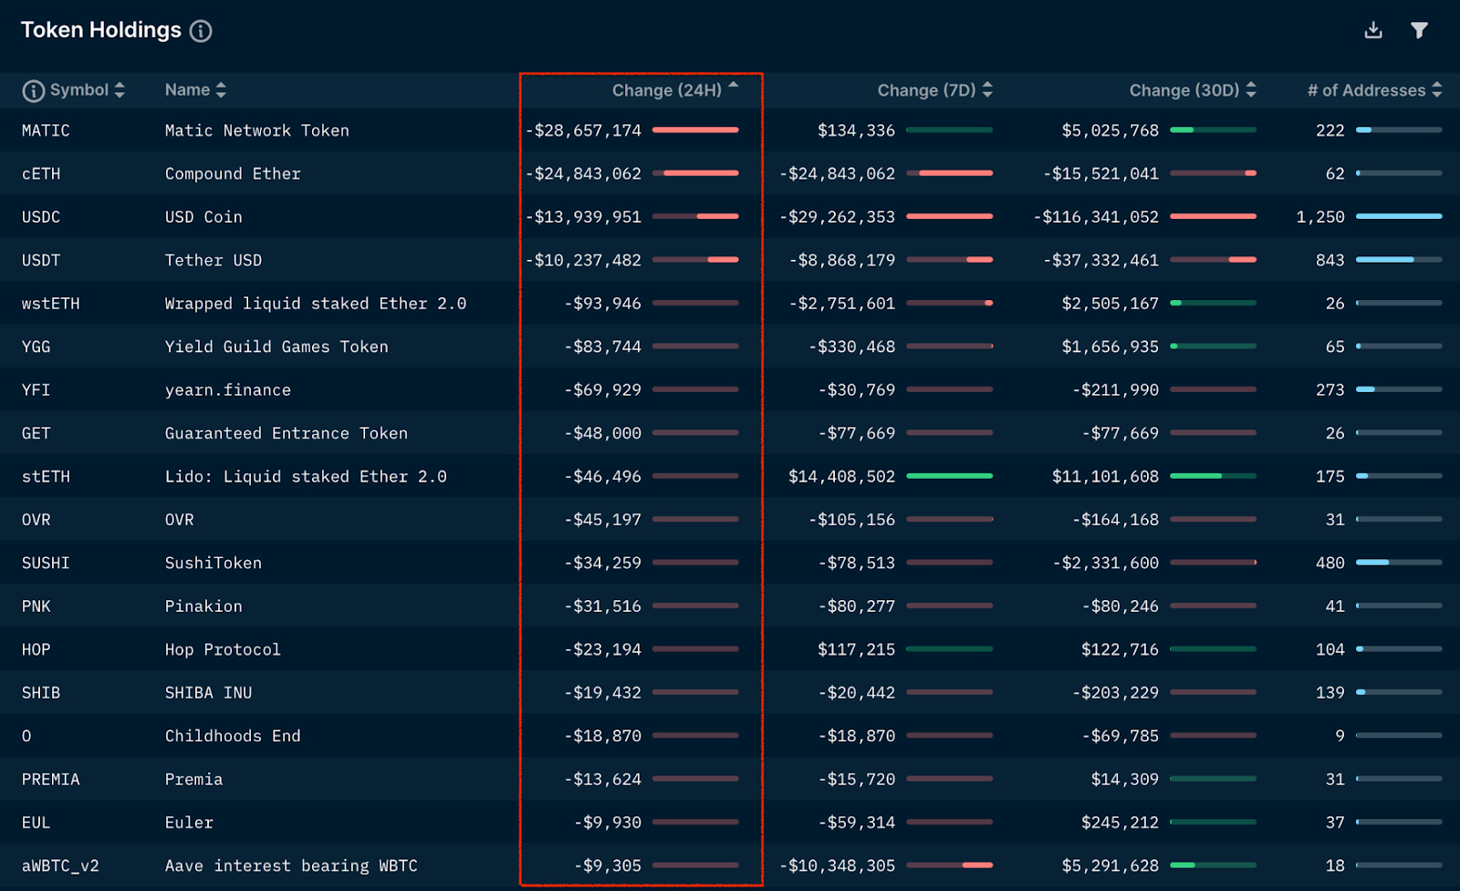
Task: Click the EUL symbol
Action: pos(36,823)
